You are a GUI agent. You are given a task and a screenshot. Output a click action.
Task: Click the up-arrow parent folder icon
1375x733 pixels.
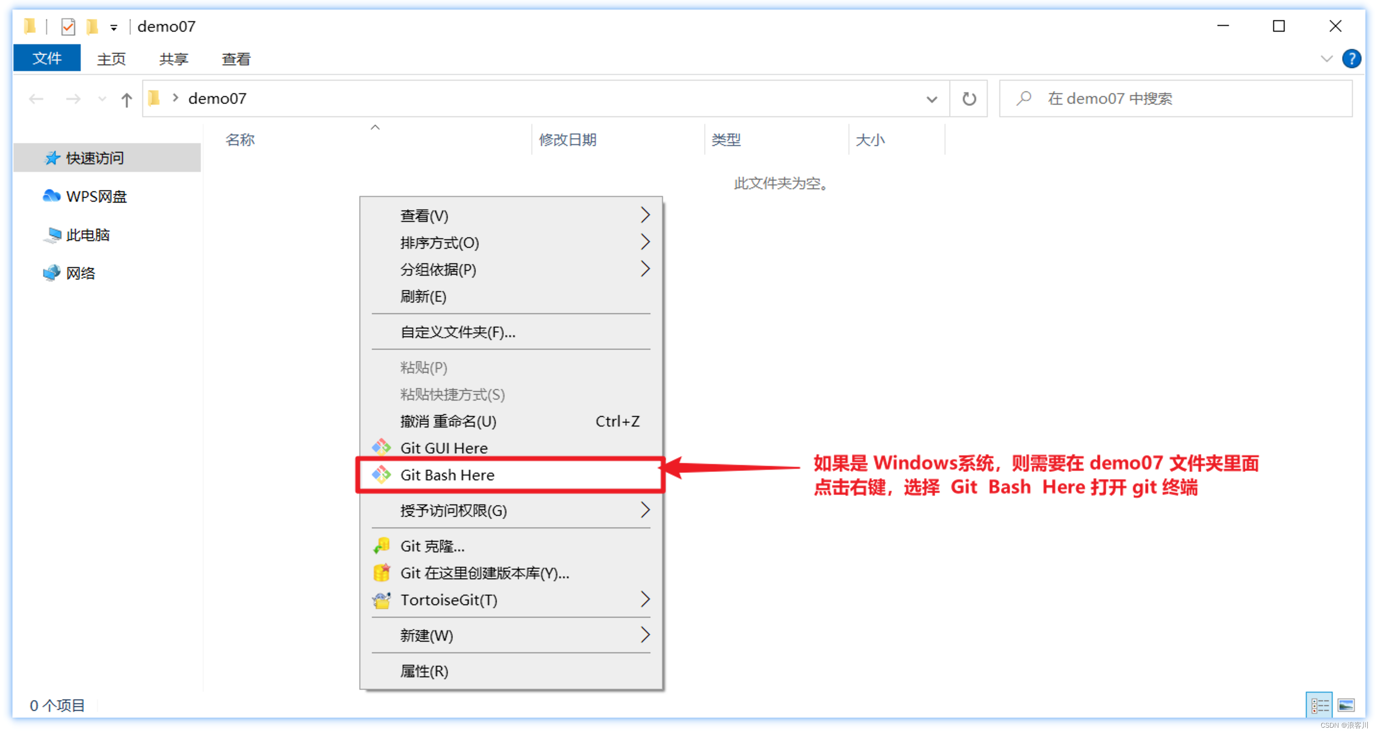(126, 99)
